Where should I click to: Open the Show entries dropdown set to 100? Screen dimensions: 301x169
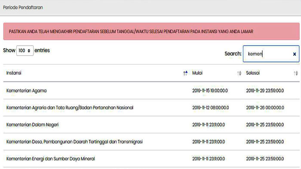(25, 50)
